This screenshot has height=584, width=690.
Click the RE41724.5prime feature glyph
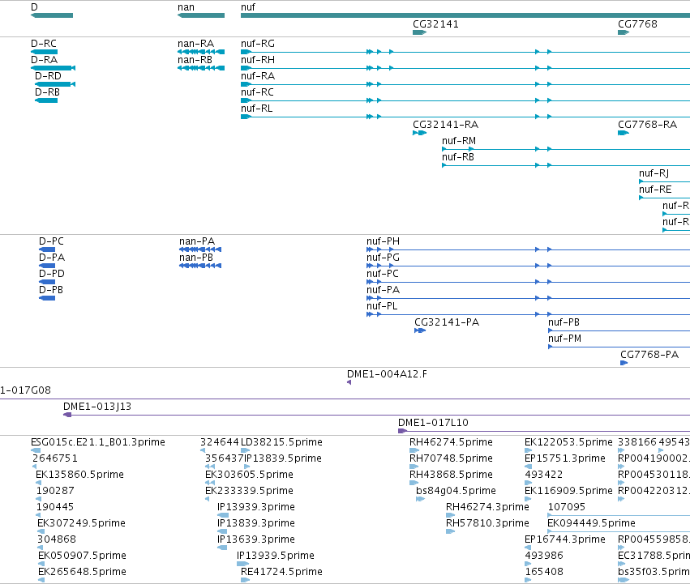click(245, 580)
